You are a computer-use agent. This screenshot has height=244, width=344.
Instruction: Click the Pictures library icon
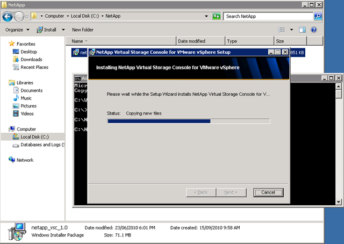(16, 106)
